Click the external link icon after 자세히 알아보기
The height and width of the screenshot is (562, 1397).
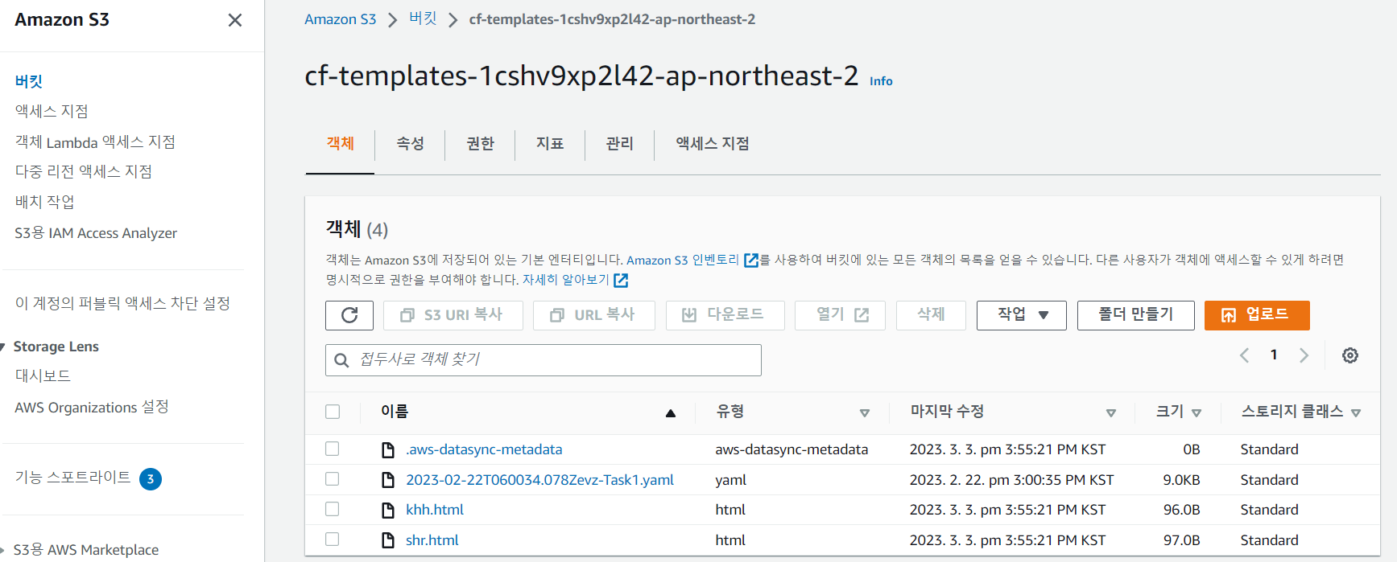pyautogui.click(x=621, y=280)
